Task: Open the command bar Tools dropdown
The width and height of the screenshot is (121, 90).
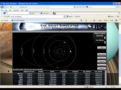Action: coord(112,20)
